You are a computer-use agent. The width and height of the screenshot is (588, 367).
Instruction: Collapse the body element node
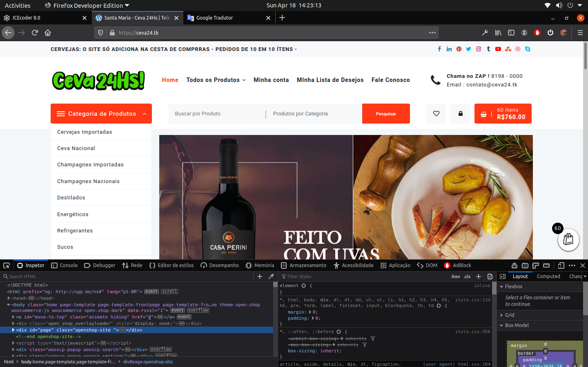coord(9,305)
